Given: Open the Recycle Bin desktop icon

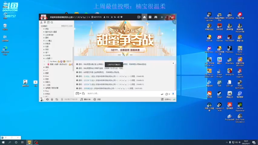Looking at the screenshot, I should click(5, 27).
